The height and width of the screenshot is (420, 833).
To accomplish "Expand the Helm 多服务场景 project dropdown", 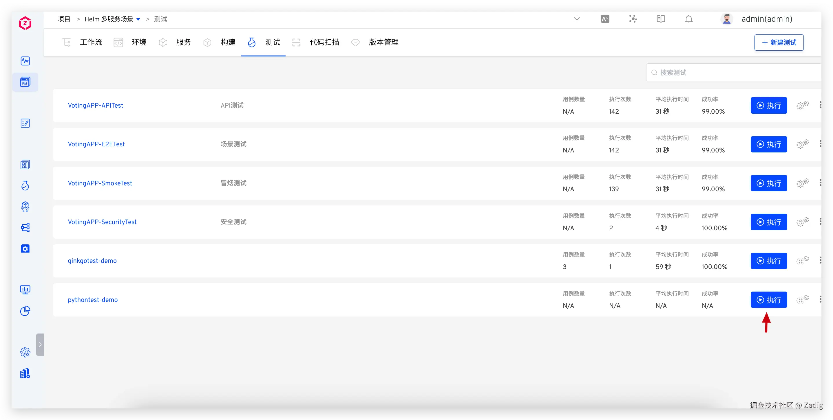I will pos(138,19).
